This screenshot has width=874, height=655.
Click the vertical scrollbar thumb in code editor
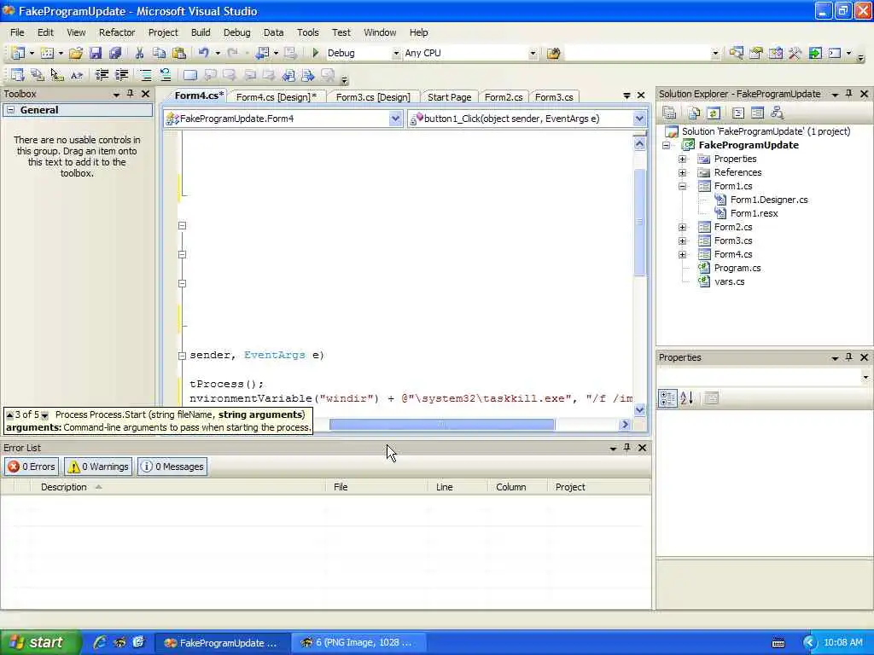click(640, 222)
